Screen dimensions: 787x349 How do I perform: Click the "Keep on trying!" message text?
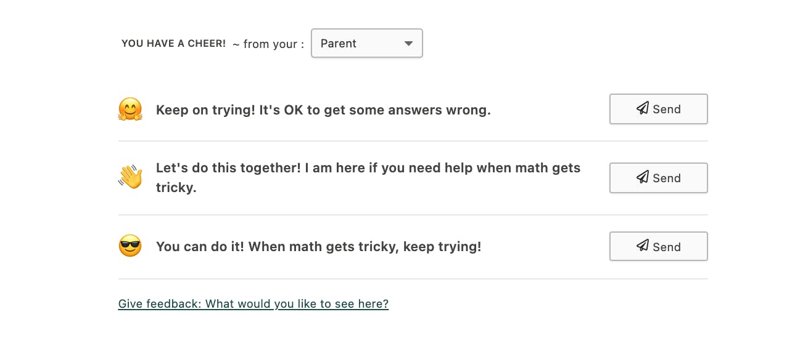click(323, 110)
